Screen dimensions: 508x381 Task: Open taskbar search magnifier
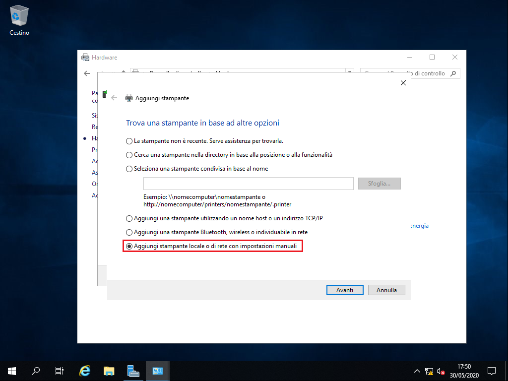click(36, 371)
